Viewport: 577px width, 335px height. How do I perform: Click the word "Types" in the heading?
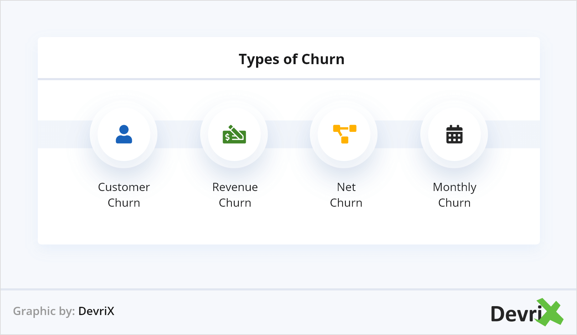pyautogui.click(x=259, y=60)
